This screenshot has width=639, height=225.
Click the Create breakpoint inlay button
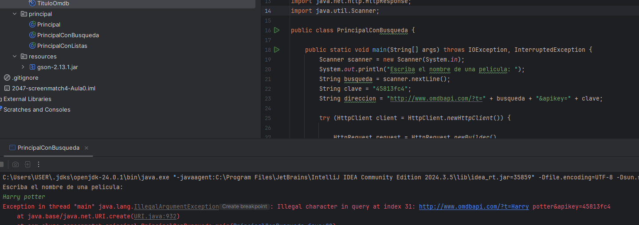245,206
